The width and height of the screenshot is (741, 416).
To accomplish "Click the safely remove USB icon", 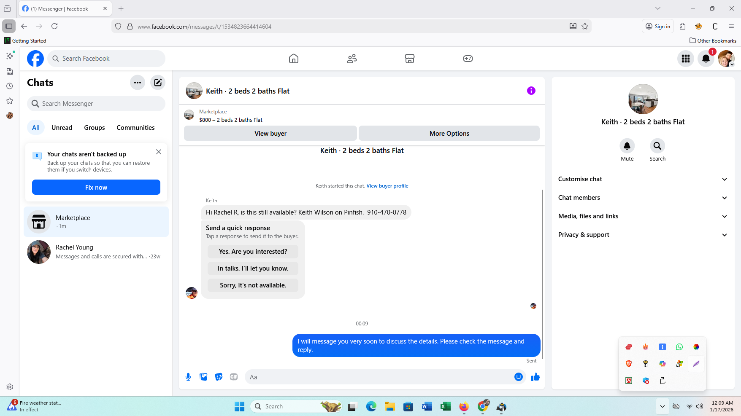I will [x=663, y=381].
